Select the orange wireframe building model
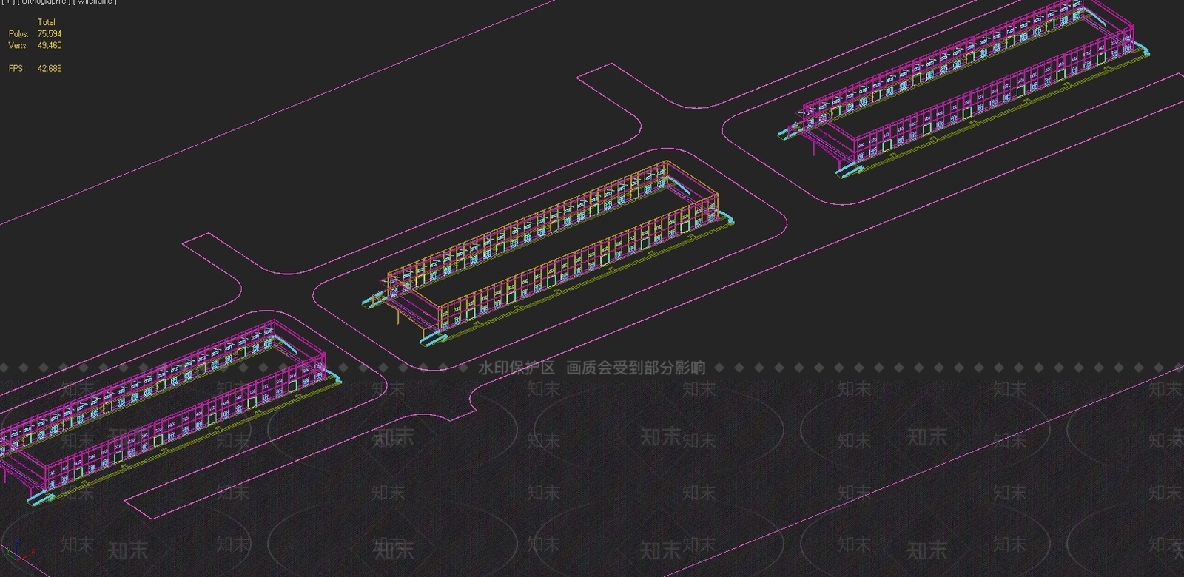Viewport: 1184px width, 577px height. coord(548,254)
